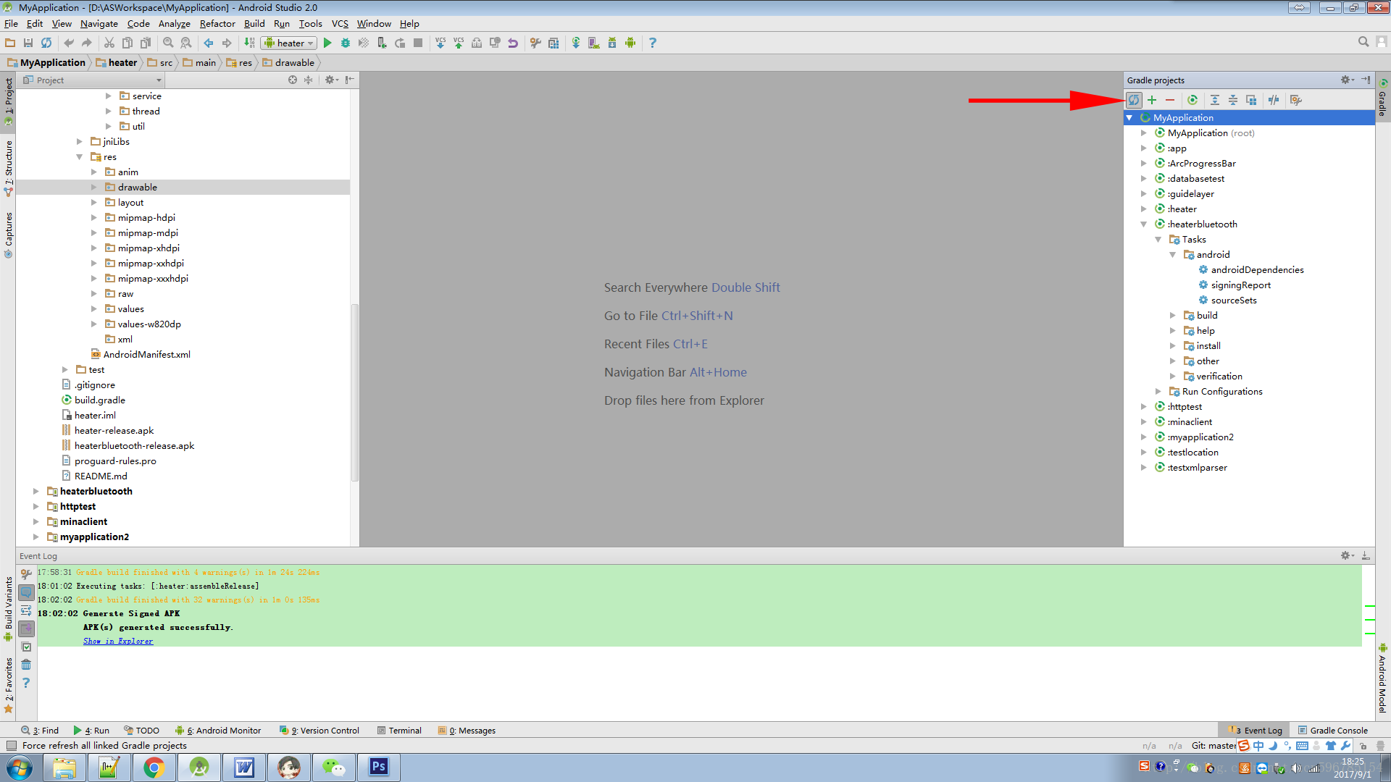Image resolution: width=1391 pixels, height=782 pixels.
Task: Toggle Offline Mode in Gradle projects toolbar
Action: (1274, 100)
